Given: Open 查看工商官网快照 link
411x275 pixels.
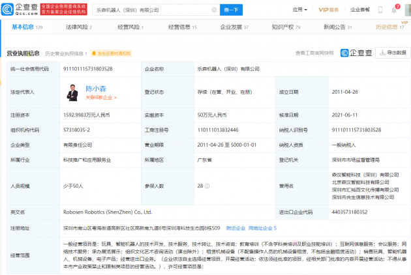Looking at the screenshot, I should 314,53.
